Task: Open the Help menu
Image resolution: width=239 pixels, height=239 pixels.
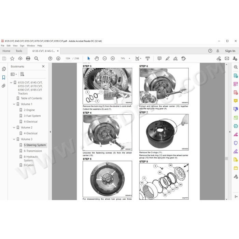Action: [x=40, y=45]
